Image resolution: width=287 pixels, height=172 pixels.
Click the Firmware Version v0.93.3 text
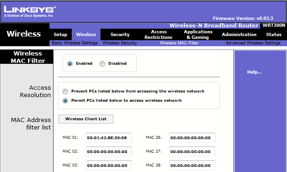[x=243, y=18]
